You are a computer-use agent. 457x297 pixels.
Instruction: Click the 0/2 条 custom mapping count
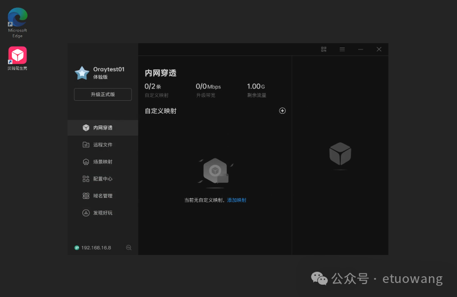[x=153, y=86]
